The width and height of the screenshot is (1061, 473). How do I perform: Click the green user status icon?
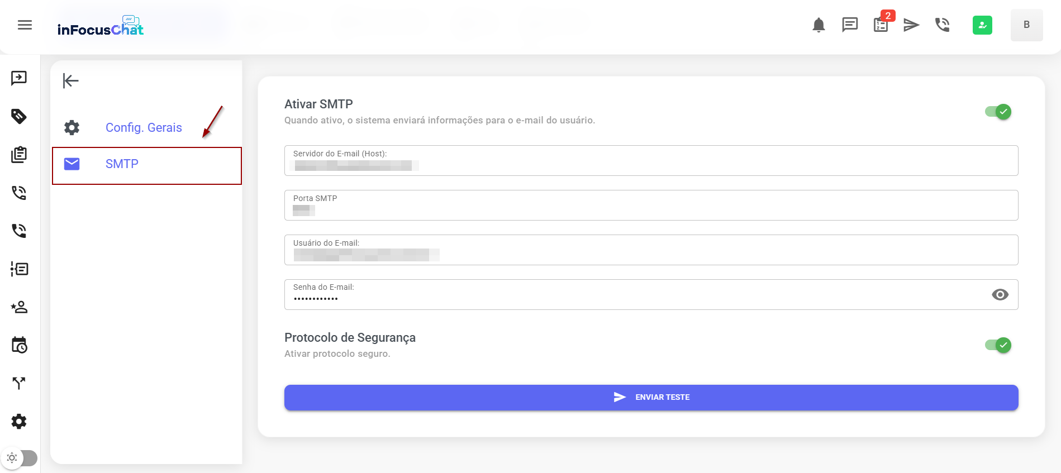pyautogui.click(x=982, y=25)
